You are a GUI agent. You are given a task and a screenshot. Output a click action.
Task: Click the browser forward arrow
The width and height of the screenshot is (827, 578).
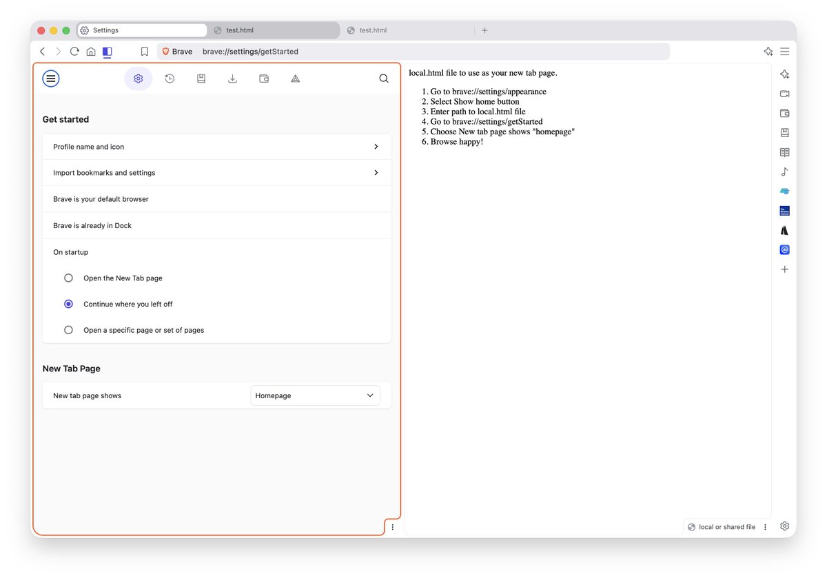tap(58, 52)
